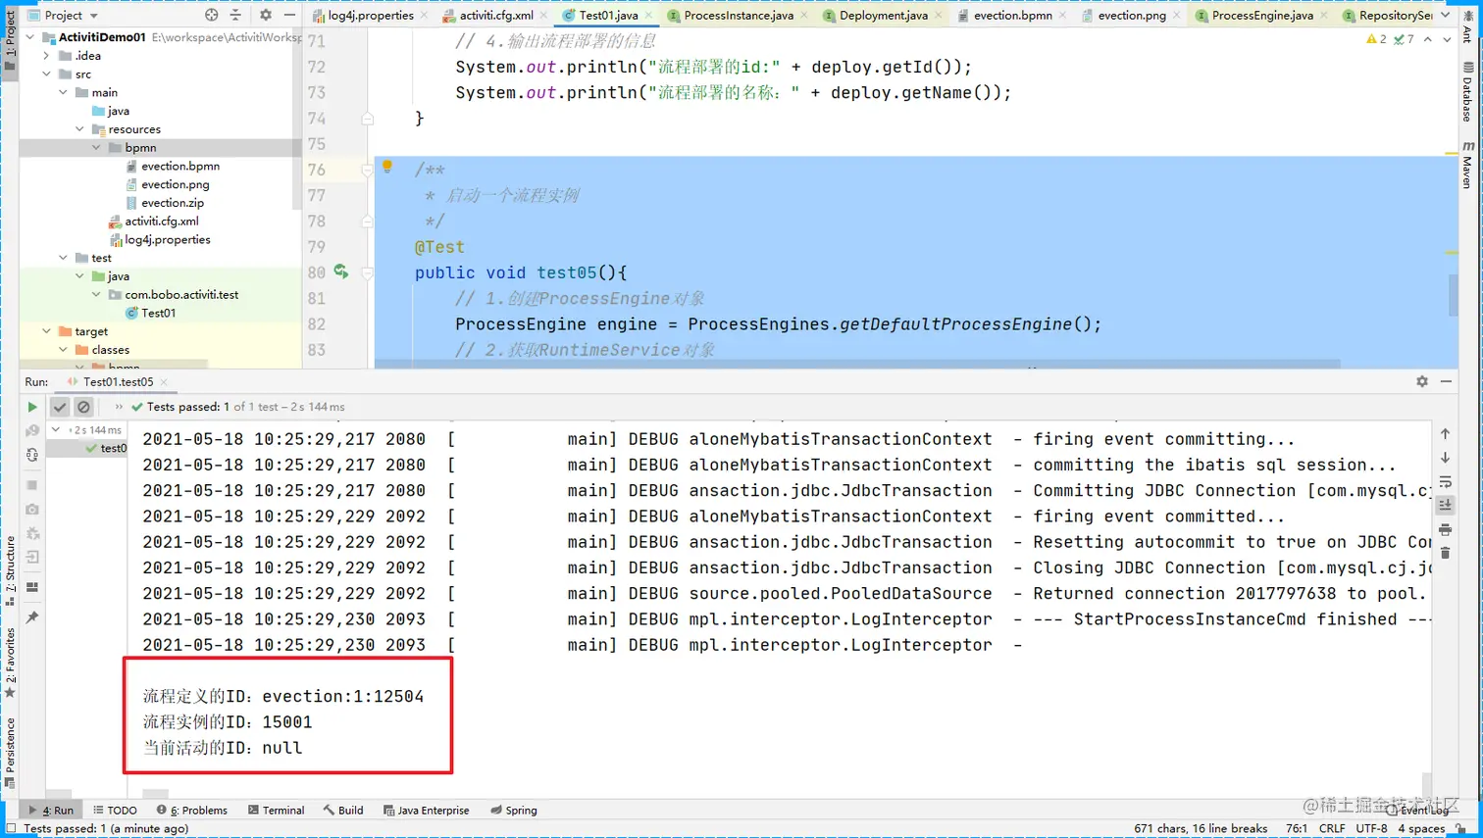The width and height of the screenshot is (1483, 838).
Task: Open the Maven side panel
Action: pos(1467,165)
